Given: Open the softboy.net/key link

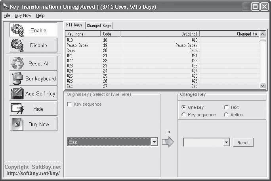Looking at the screenshot, I should [33, 173].
